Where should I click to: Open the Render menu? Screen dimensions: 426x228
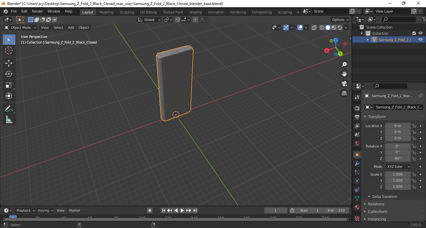[x=38, y=11]
